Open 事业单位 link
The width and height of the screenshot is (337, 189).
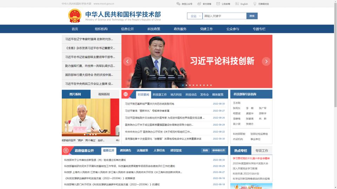(255, 139)
